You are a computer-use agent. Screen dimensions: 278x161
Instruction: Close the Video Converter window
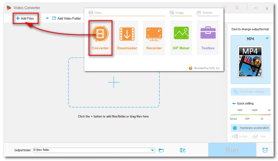(x=267, y=8)
